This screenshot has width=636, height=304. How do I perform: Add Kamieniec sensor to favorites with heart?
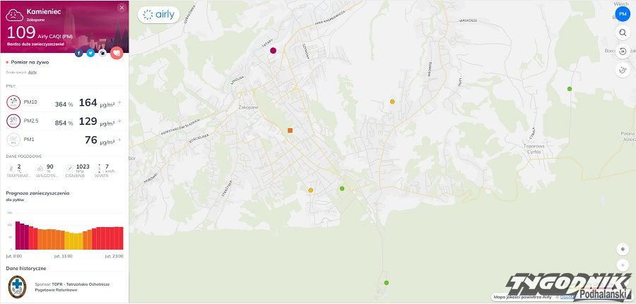(x=117, y=52)
